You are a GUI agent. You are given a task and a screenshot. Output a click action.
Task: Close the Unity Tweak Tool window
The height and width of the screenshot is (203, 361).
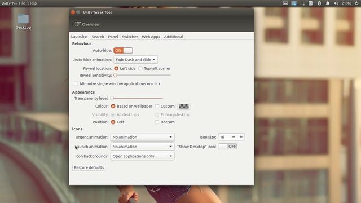[x=73, y=12]
